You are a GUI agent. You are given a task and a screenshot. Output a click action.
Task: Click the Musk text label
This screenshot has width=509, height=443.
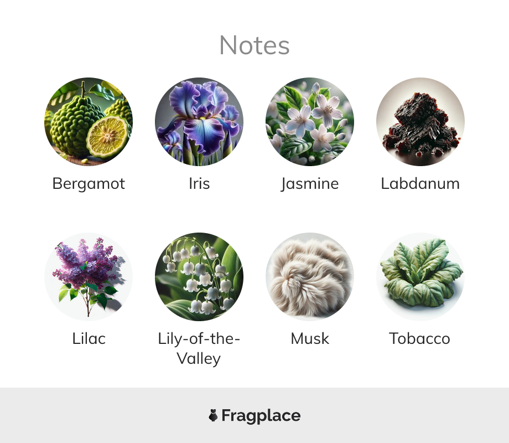tap(310, 339)
